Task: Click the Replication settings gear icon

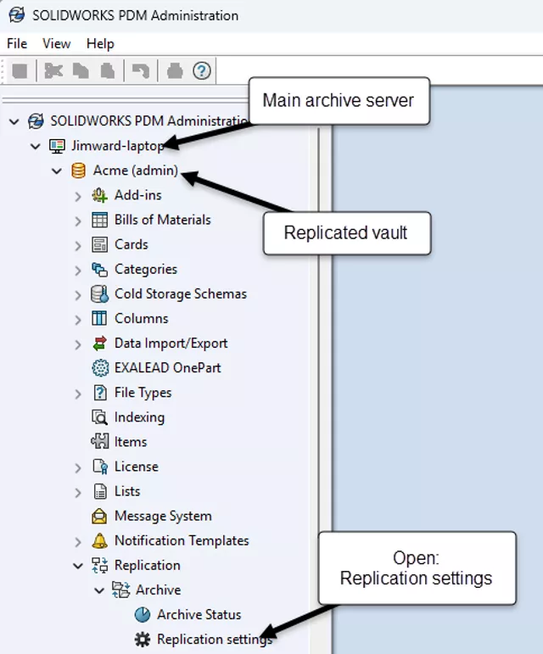Action: pyautogui.click(x=143, y=639)
